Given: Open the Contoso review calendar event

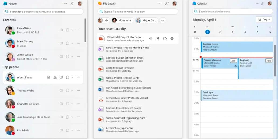Looking at the screenshot, I should 237,47.
